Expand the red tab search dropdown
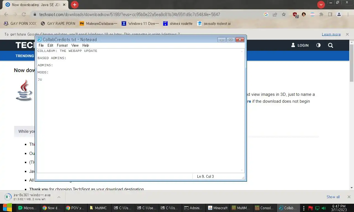354x212 pixels. point(321,5)
